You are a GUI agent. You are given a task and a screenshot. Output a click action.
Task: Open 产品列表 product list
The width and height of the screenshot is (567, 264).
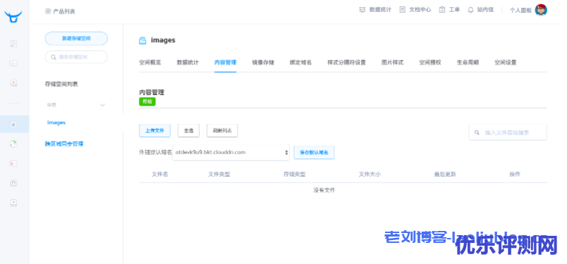tap(60, 11)
